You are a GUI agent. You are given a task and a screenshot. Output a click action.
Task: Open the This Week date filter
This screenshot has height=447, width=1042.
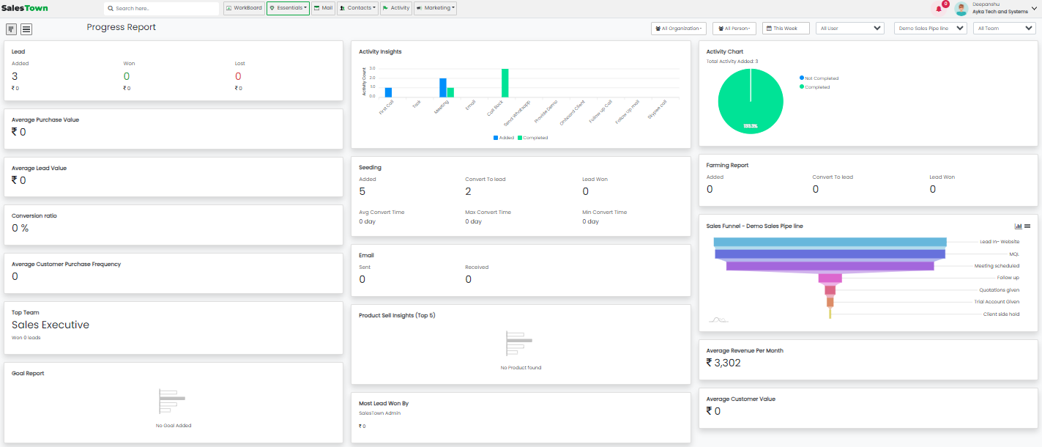coord(785,29)
